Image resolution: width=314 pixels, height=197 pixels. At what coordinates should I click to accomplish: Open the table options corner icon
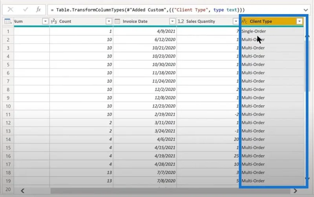tap(8, 22)
